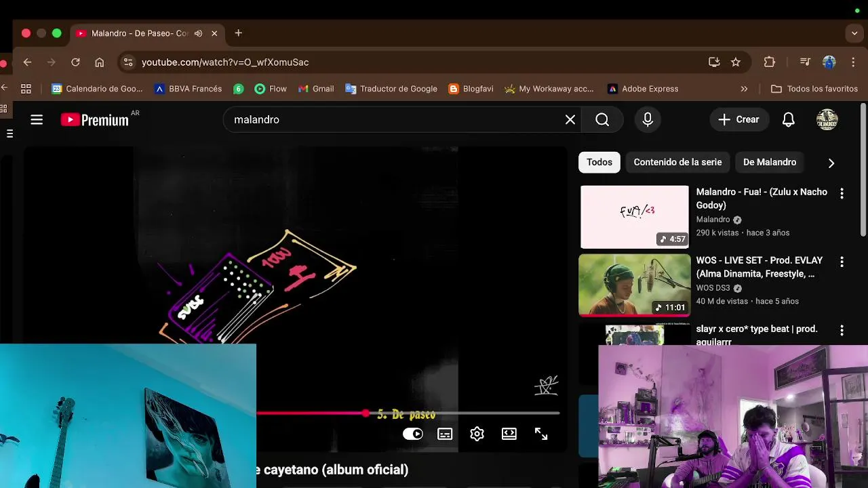Close the Malandro - De Paseo tab
The image size is (868, 488).
(214, 33)
